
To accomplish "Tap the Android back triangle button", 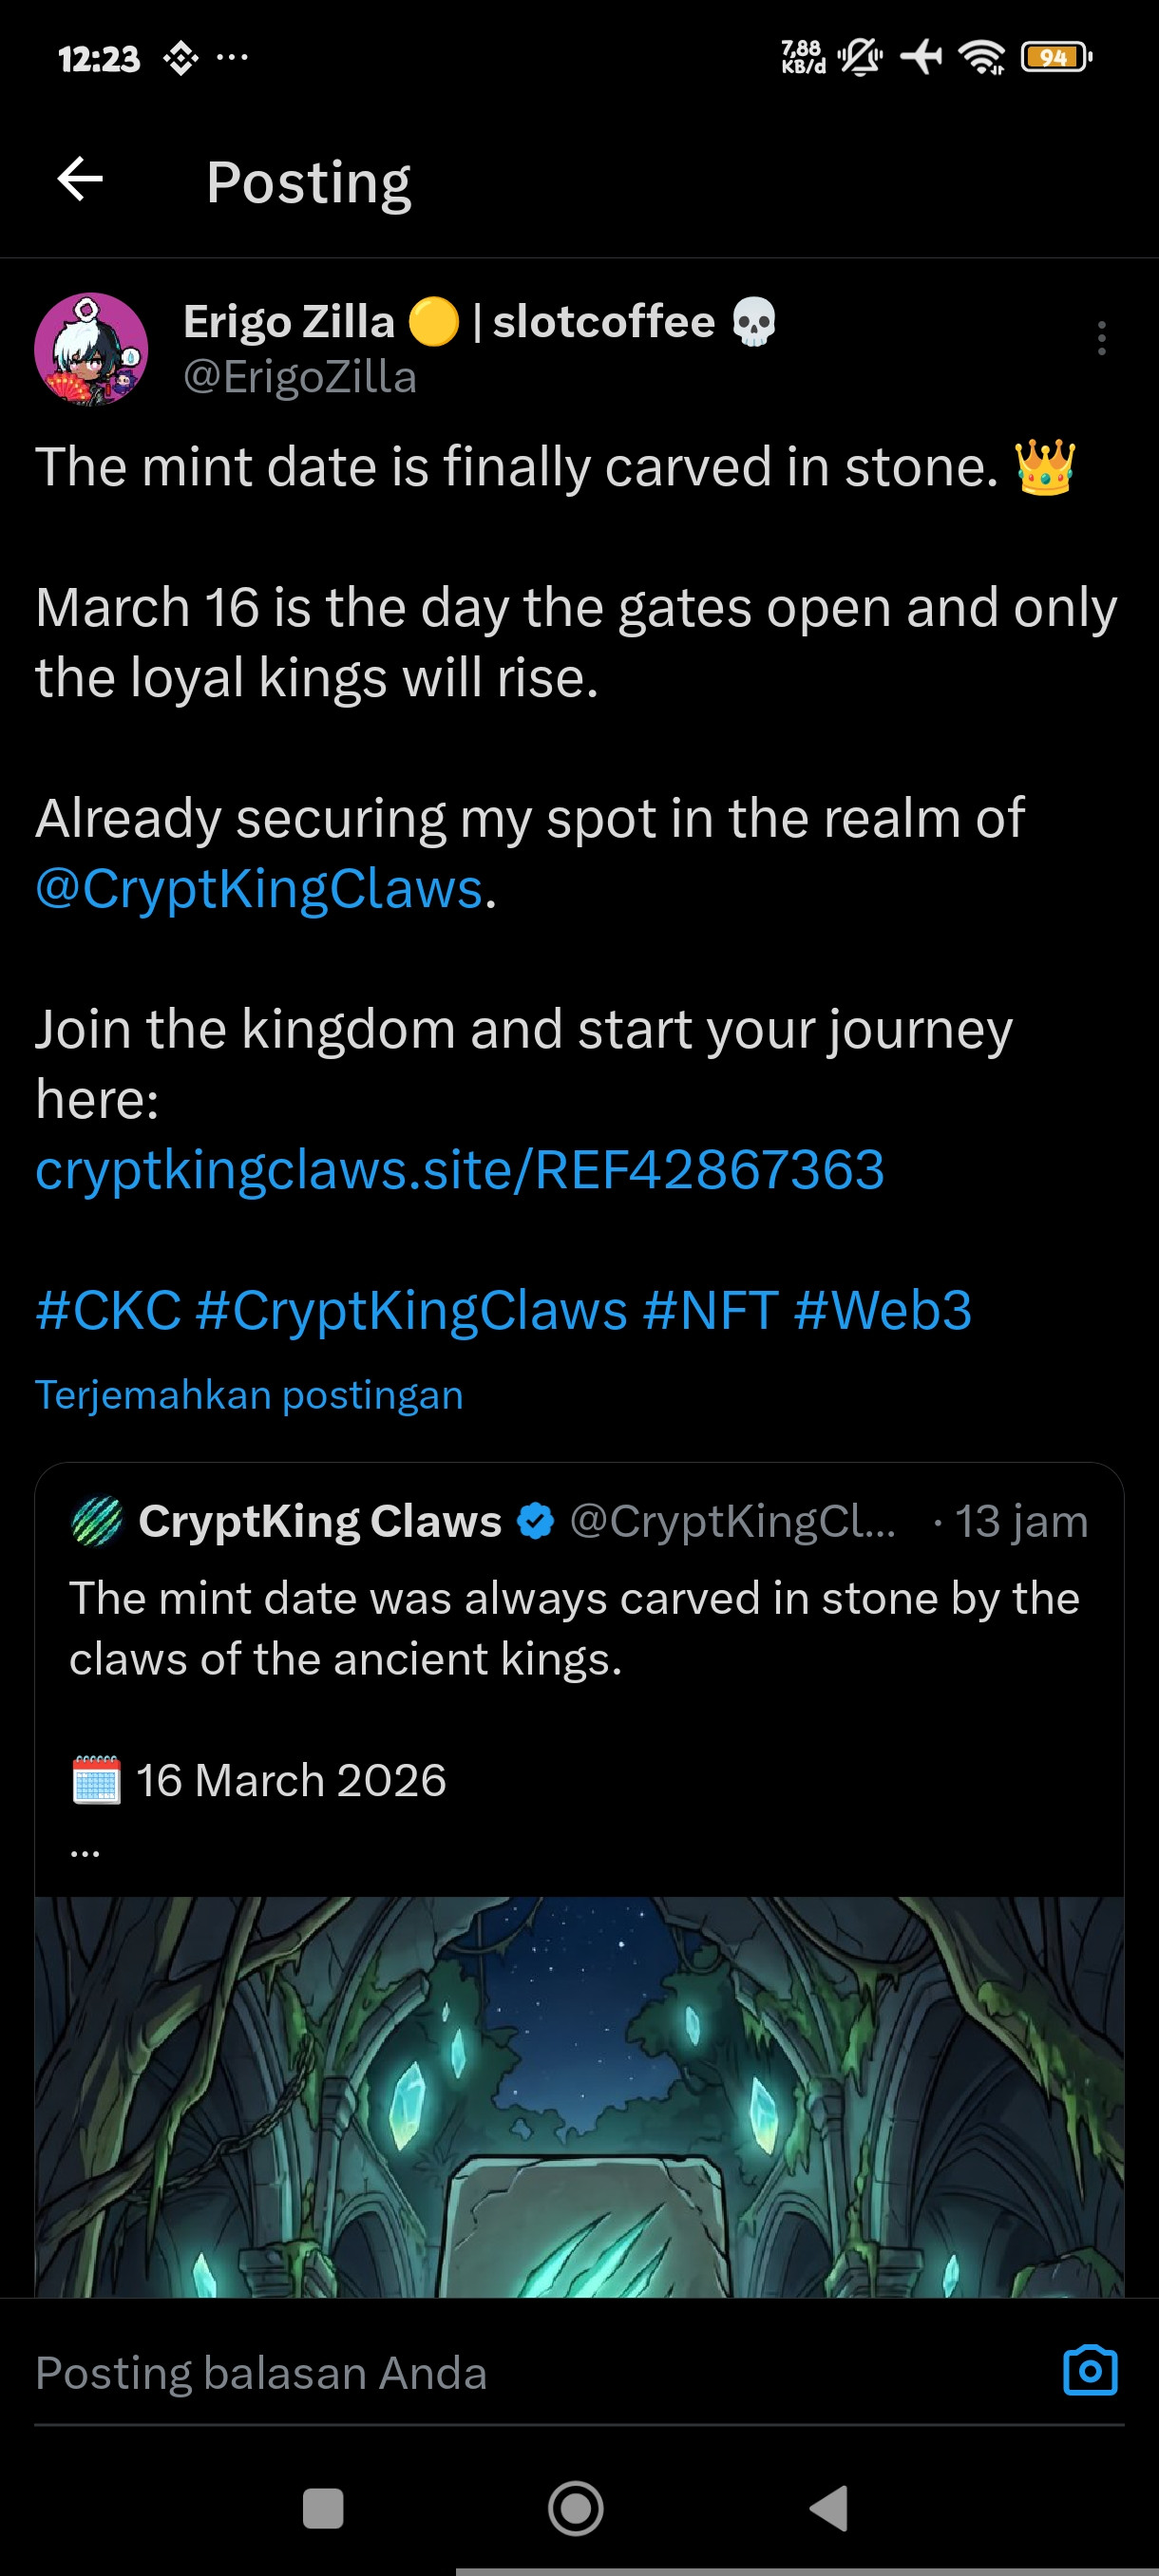I will tap(830, 2508).
